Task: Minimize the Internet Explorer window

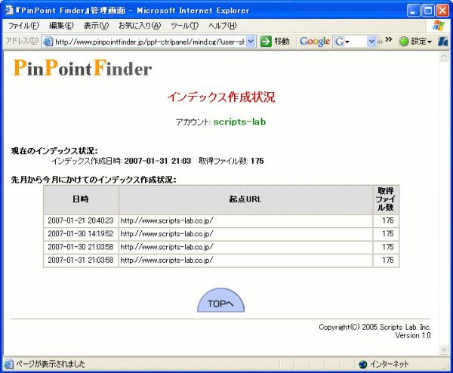Action: pyautogui.click(x=414, y=11)
